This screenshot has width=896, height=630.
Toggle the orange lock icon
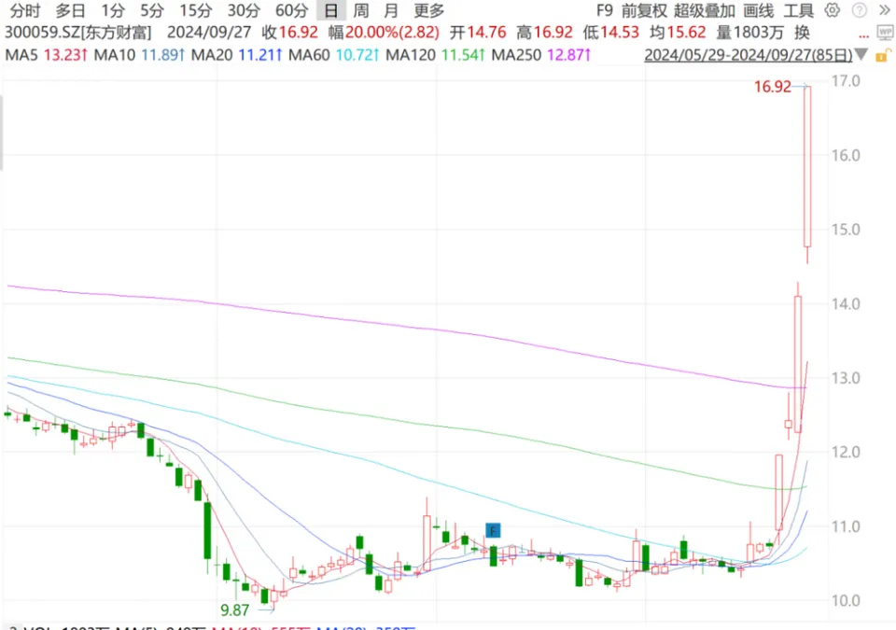pos(885,55)
